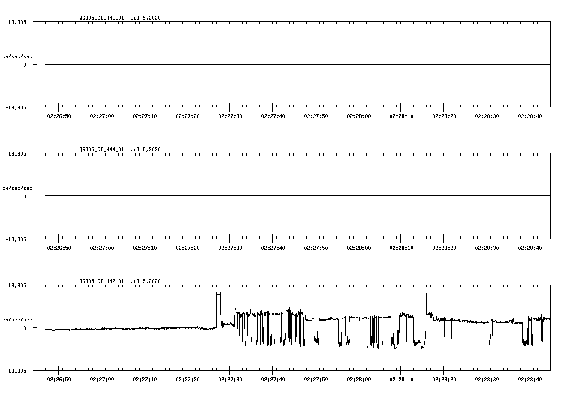Click the 02:27:30 time label under HNE plot
Viewport: 581px width, 395px height.
(x=230, y=116)
